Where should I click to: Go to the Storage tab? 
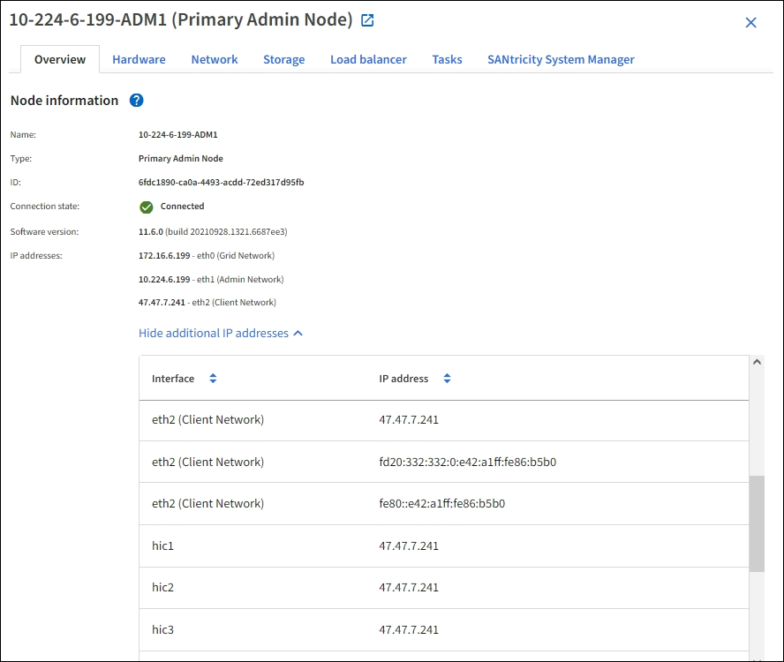coord(283,60)
